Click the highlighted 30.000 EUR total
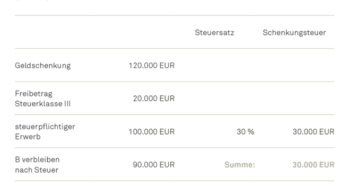The image size is (350, 196). click(313, 165)
